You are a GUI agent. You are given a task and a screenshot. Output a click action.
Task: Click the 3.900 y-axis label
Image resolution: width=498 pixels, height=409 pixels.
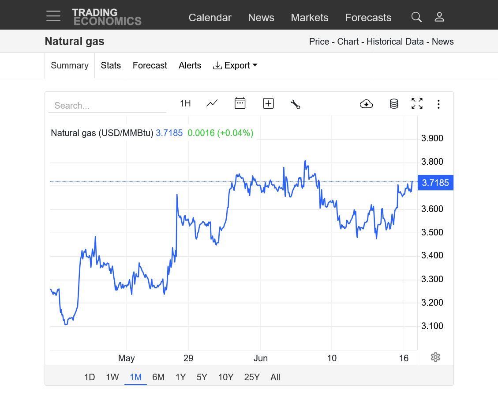(x=432, y=138)
